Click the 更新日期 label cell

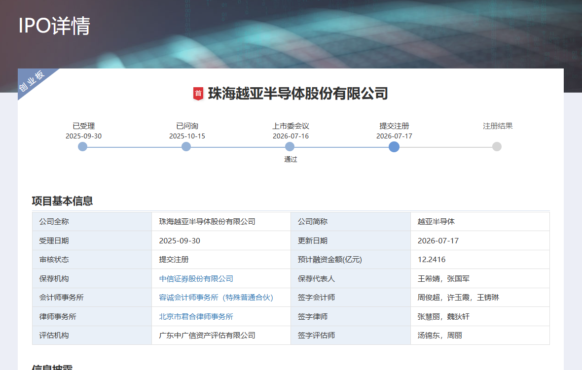(351, 240)
